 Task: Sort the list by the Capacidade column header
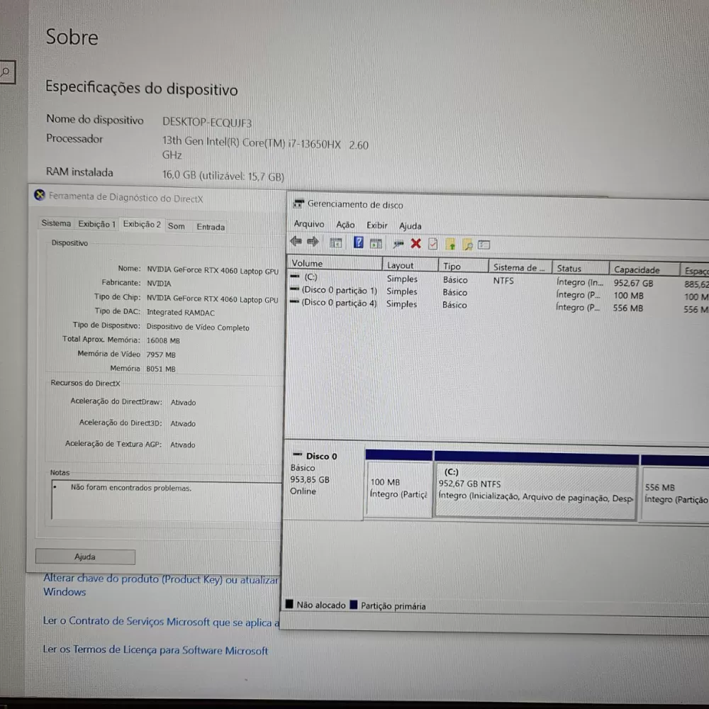click(x=644, y=270)
